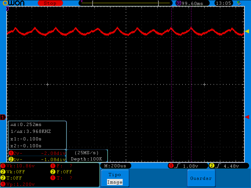The height and width of the screenshot is (188, 251).
Task: Click the red channel 1 trigger icon at bottom
Action: pyautogui.click(x=171, y=166)
